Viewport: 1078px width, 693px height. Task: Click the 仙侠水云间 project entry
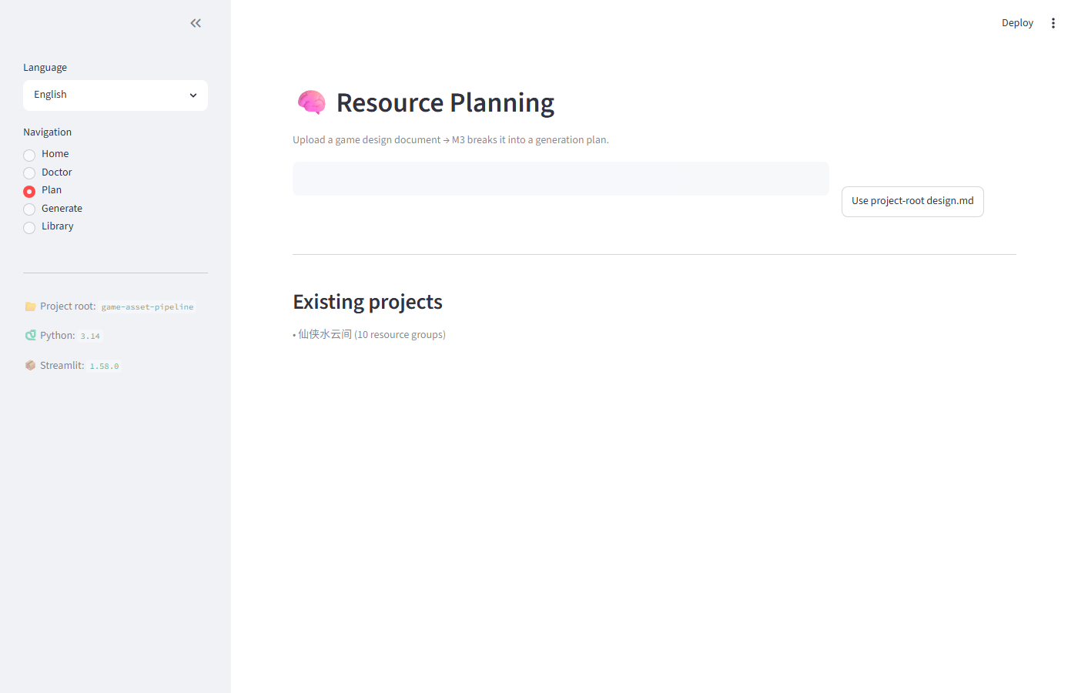(370, 335)
